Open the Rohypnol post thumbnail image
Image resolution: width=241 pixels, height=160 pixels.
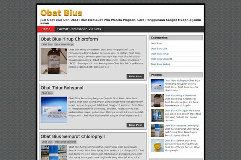54,110
